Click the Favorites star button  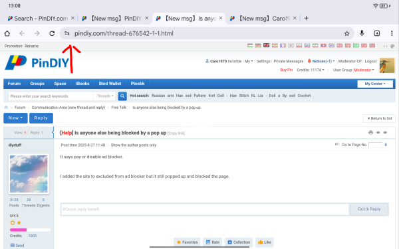click(x=187, y=242)
